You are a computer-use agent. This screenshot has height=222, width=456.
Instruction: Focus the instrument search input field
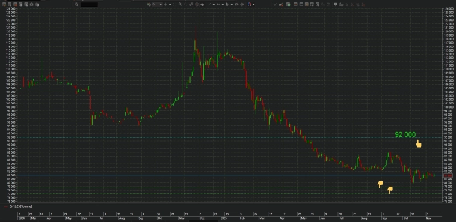coord(89,4)
